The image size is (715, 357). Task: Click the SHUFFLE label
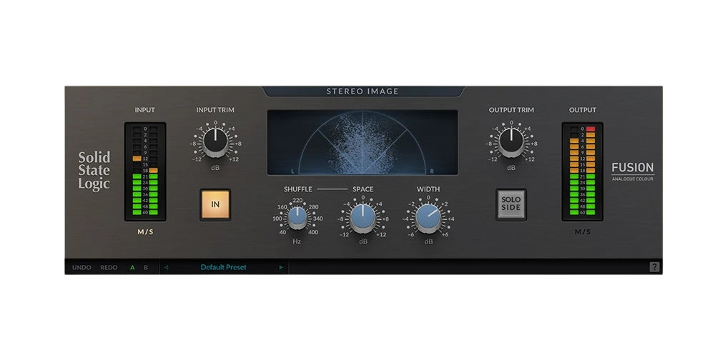pos(297,189)
